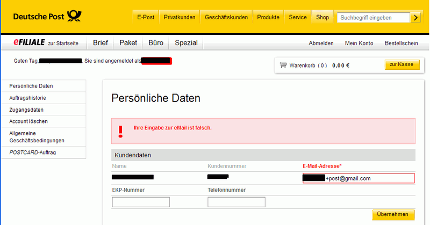Viewport: 430px width, 225px height.
Task: Select Account löschen in sidebar
Action: [44, 121]
